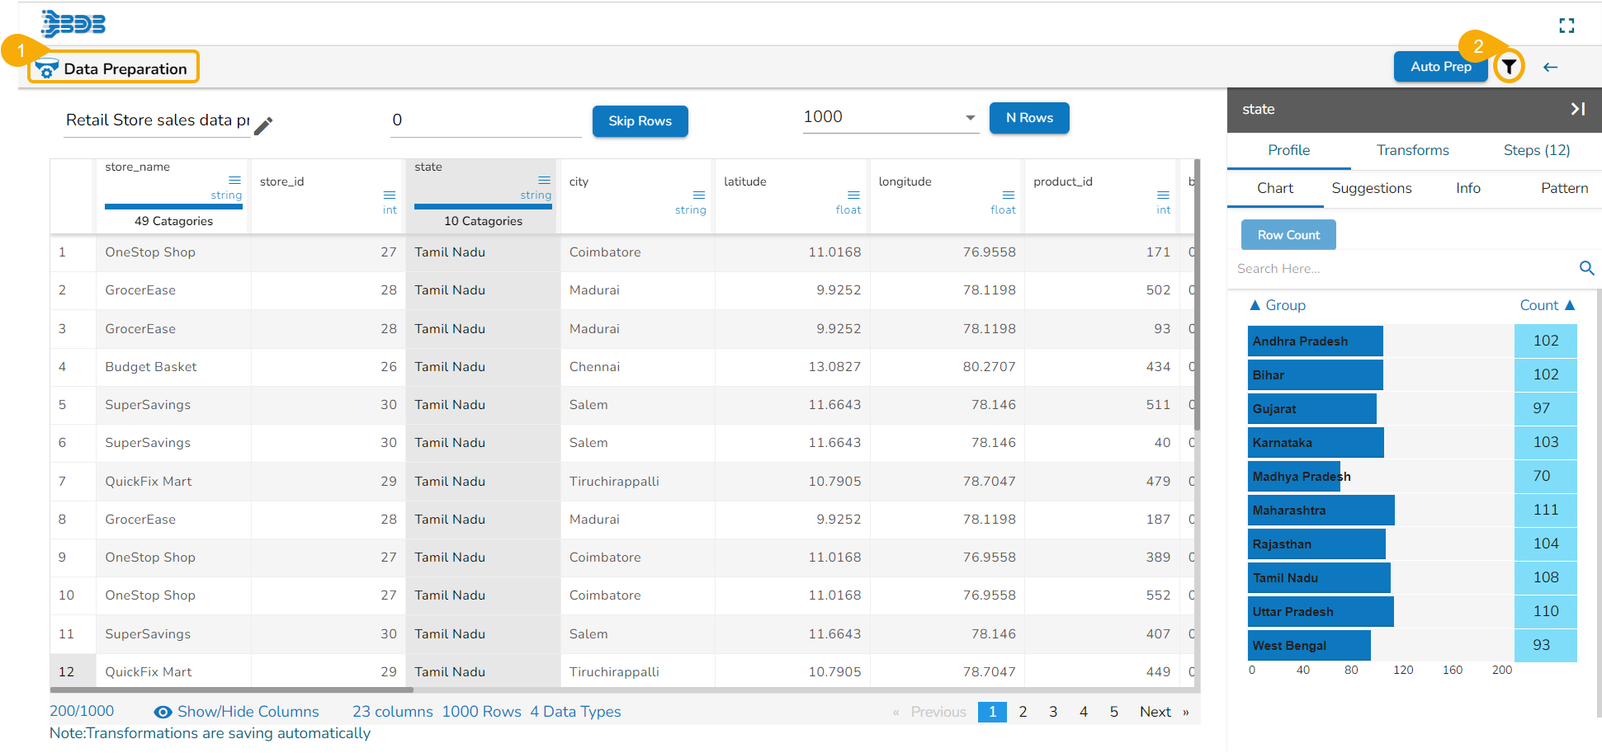Click the Auto Prep button
Screen dimensions: 1602x753
tap(1440, 67)
